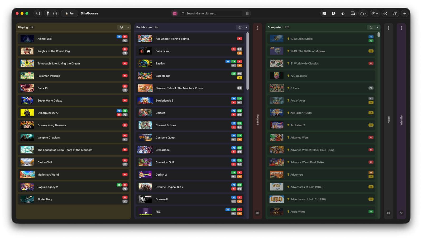Click the Wishlist vertical column label
Image resolution: width=422 pixels, height=239 pixels.
(x=401, y=120)
